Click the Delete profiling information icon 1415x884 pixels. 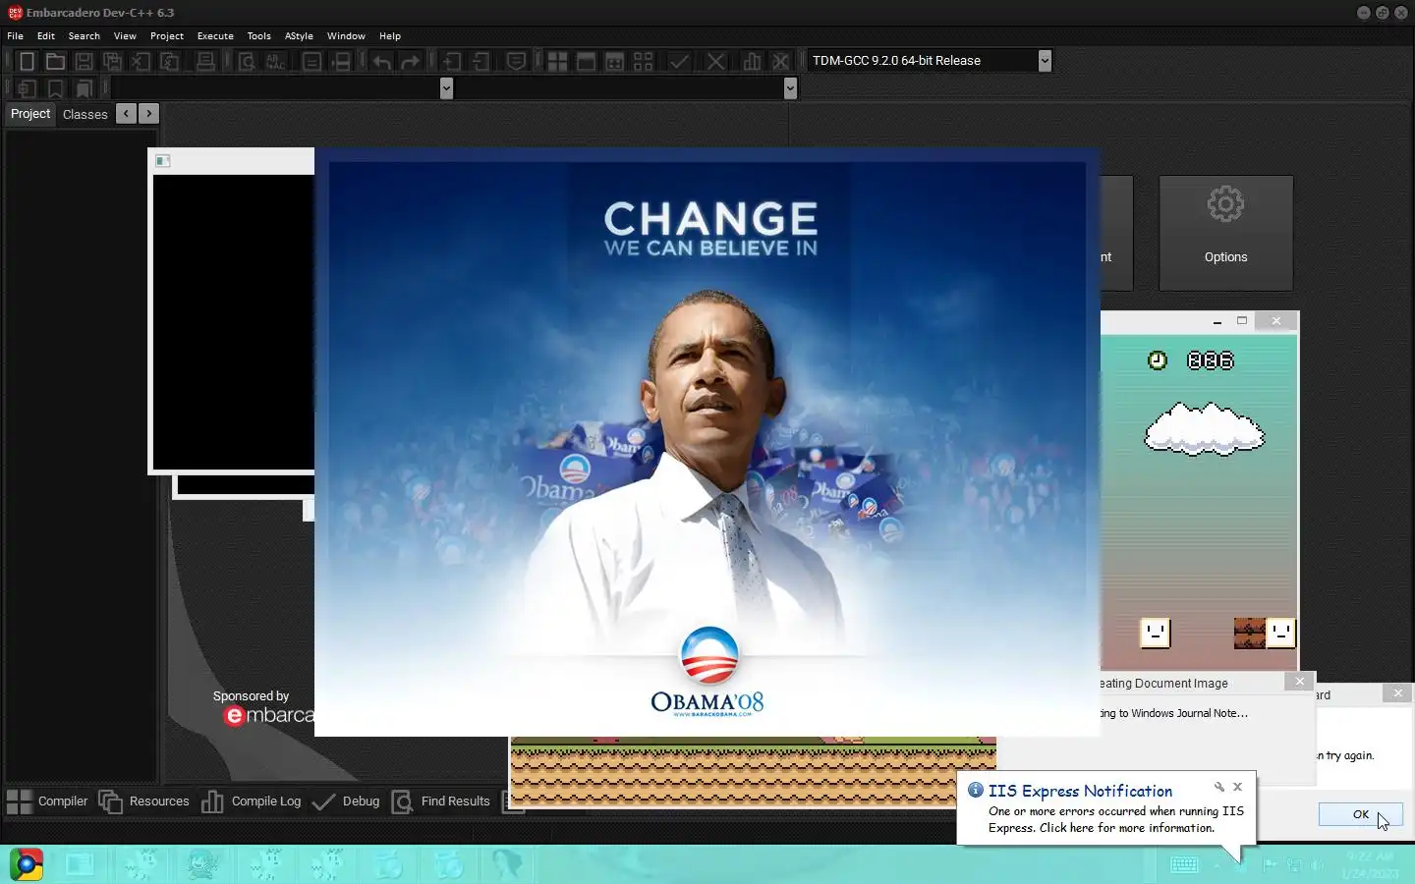coord(780,61)
